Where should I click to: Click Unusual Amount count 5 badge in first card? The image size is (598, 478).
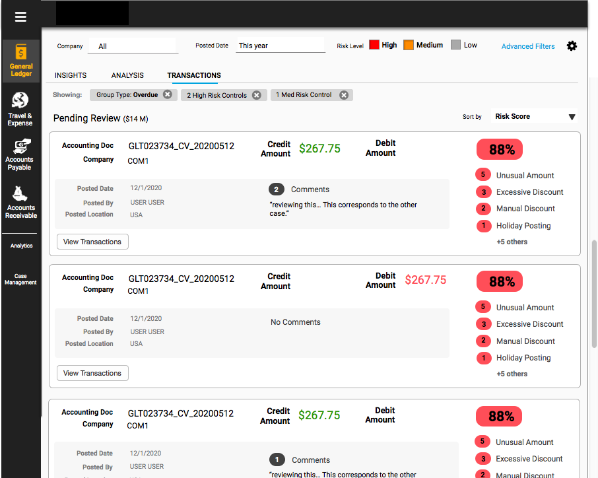point(483,175)
